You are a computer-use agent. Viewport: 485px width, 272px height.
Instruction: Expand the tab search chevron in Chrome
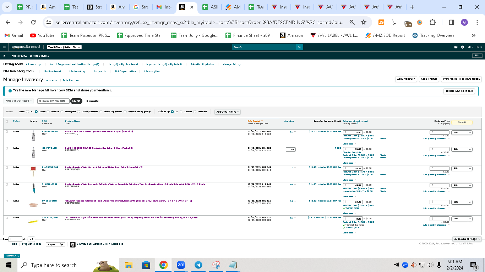click(7, 7)
